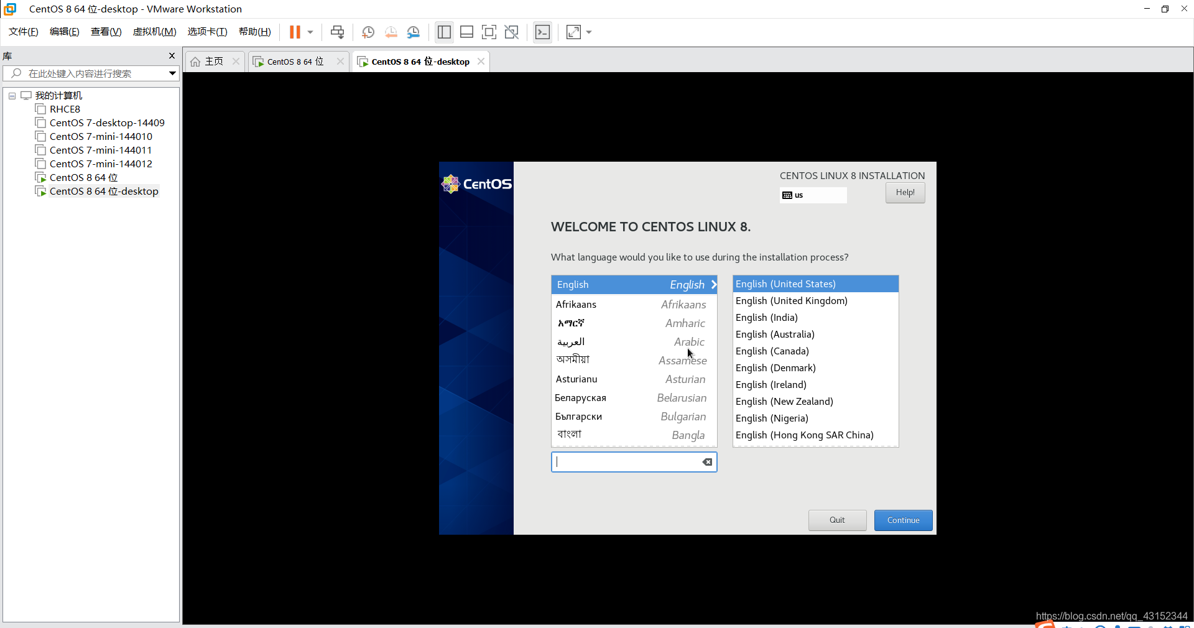This screenshot has width=1194, height=628.
Task: Click the Continue button
Action: (x=903, y=520)
